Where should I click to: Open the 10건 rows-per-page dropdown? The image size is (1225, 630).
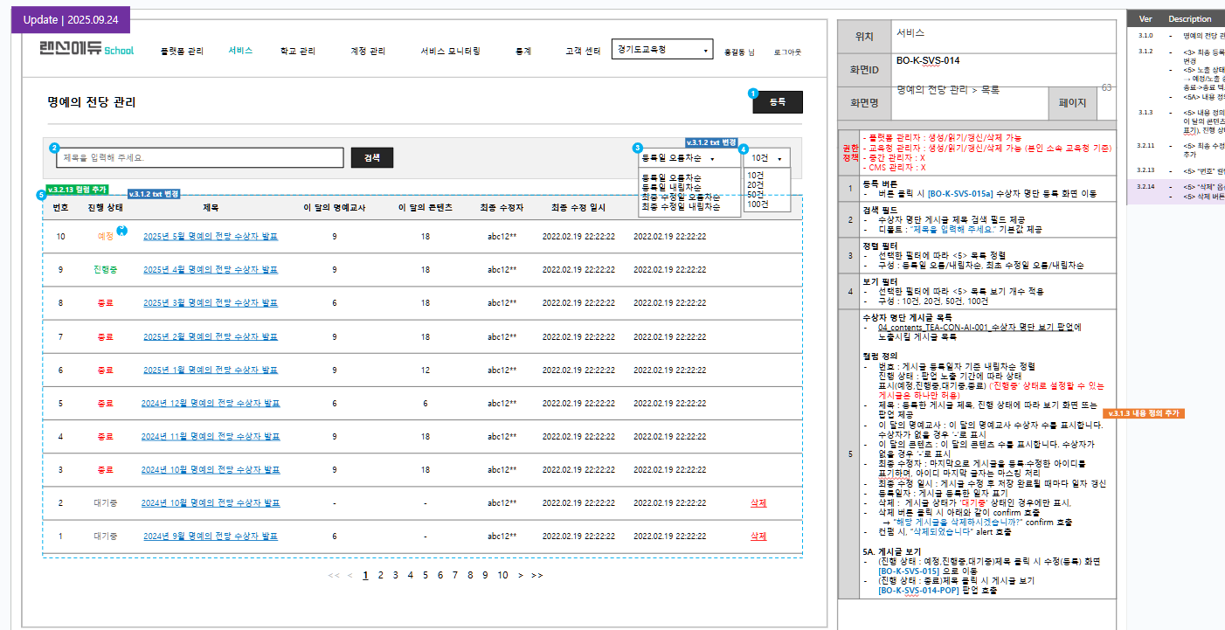tap(767, 158)
